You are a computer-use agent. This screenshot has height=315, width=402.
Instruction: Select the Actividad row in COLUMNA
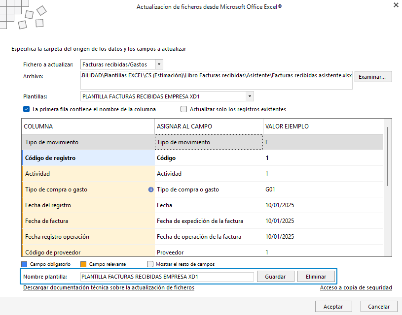(88, 173)
